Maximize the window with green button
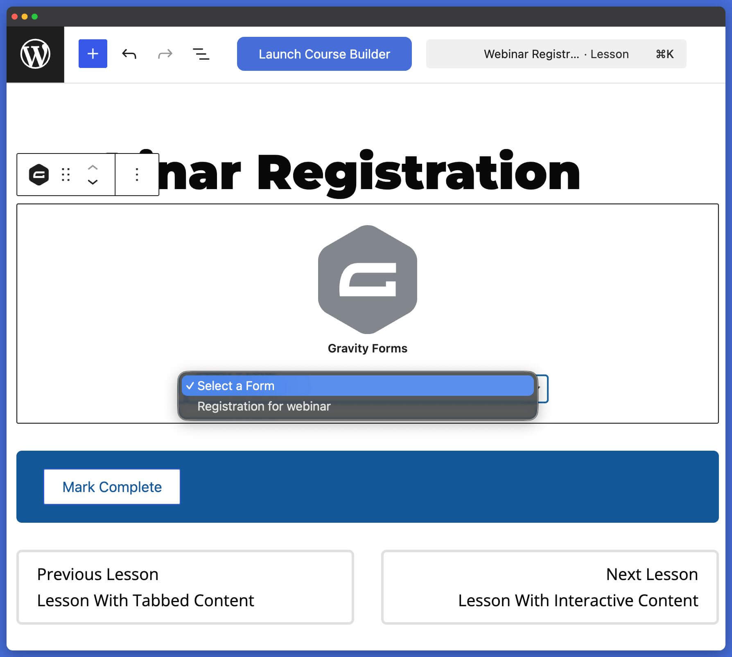 pos(35,16)
